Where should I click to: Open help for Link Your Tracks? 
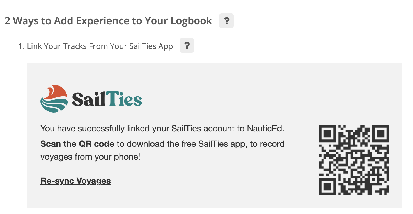187,46
